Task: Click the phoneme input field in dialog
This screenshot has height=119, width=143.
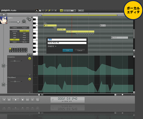Action: coord(67,43)
